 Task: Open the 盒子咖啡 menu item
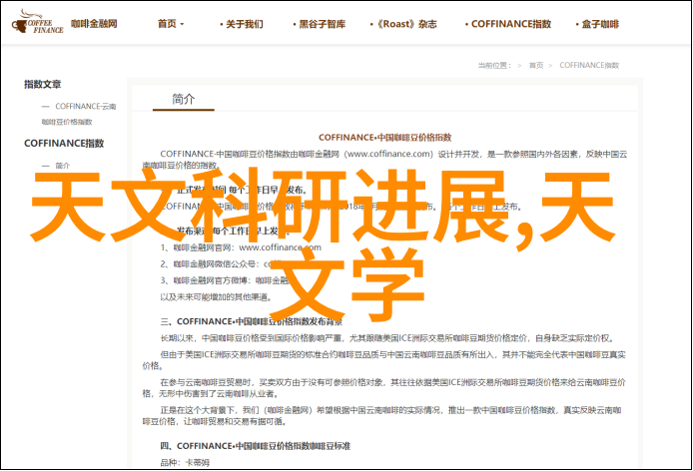597,24
